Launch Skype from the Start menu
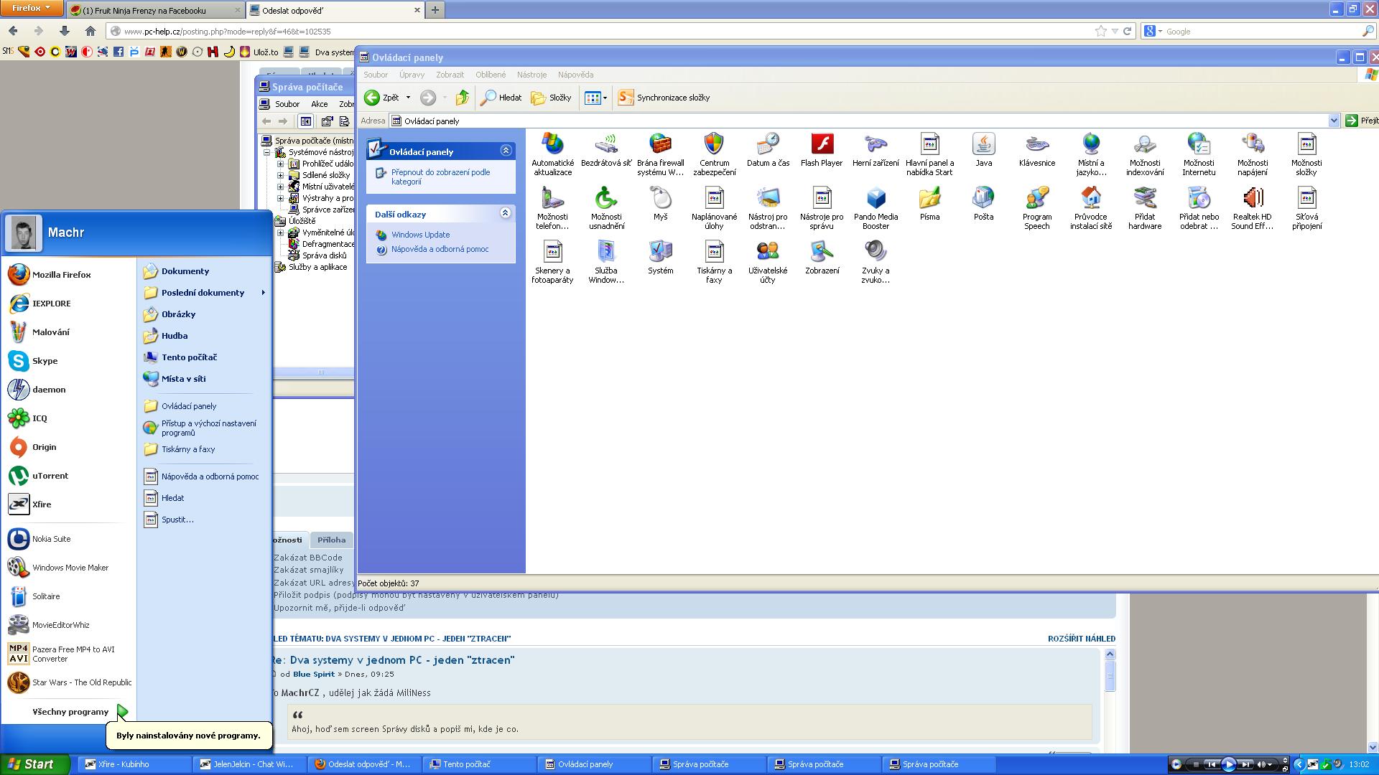Screen dimensions: 1379x775 pyautogui.click(x=44, y=361)
